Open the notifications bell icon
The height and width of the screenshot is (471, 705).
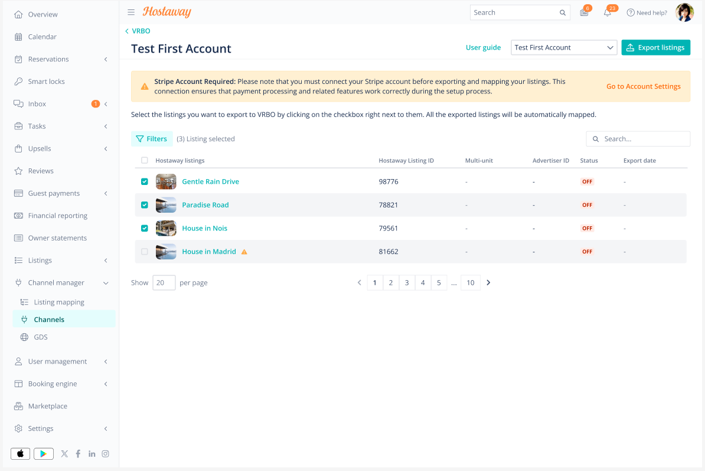point(608,12)
